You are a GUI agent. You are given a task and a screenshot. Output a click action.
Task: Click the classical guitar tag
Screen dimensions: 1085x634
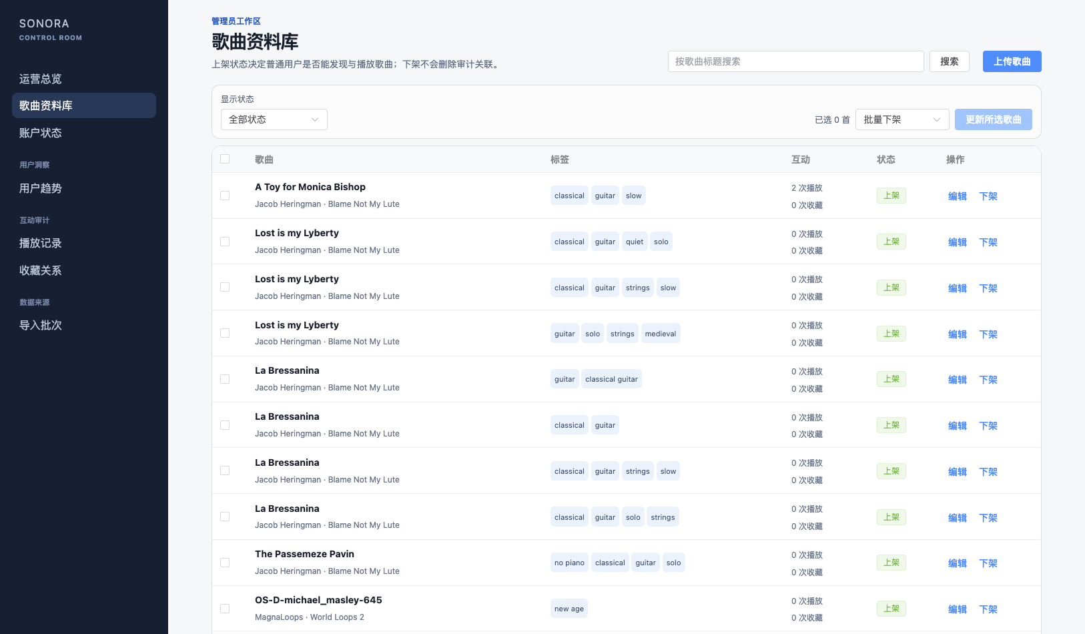(x=611, y=379)
